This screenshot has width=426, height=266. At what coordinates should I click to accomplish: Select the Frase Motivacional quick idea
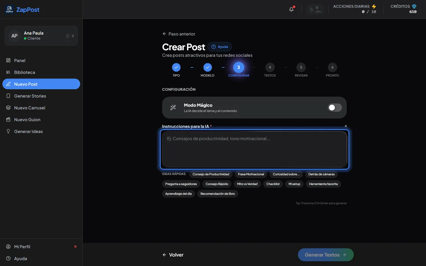click(x=251, y=174)
